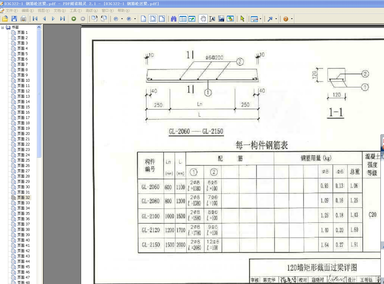
Task: Select bookmark 页面 10
Action: click(x=23, y=80)
